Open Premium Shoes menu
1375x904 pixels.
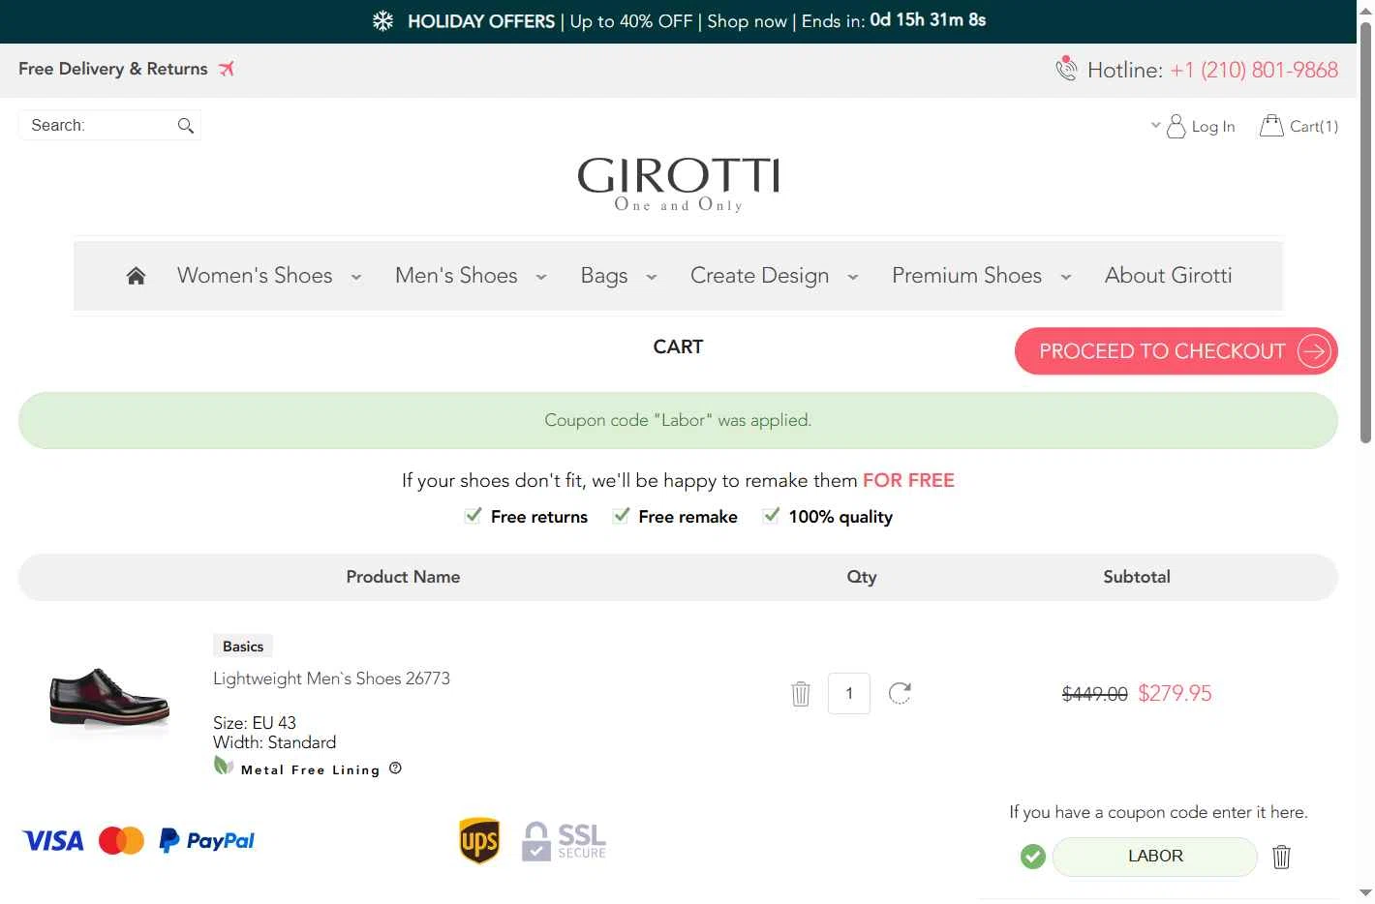pyautogui.click(x=966, y=276)
